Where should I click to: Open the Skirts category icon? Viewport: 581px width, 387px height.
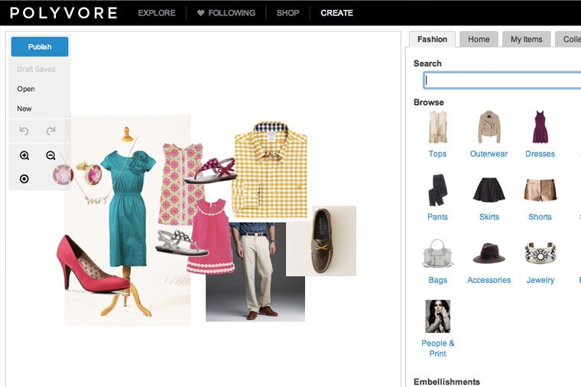point(489,190)
